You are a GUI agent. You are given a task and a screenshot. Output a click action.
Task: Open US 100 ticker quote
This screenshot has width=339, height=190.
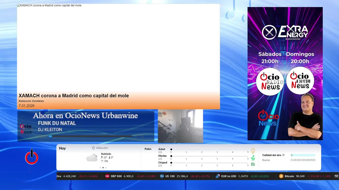(x=185, y=176)
